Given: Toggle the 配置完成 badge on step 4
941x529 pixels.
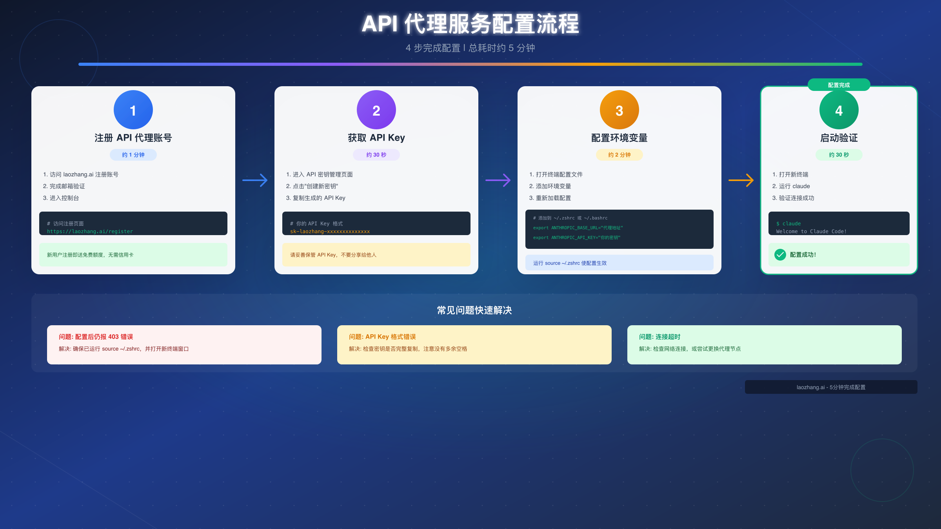Looking at the screenshot, I should 838,85.
